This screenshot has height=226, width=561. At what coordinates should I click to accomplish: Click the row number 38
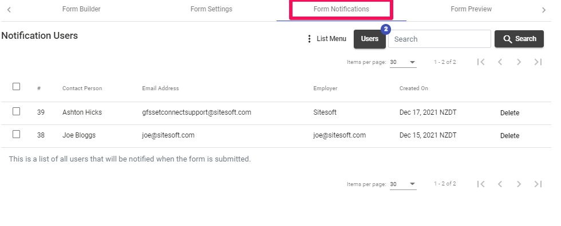[x=41, y=135]
